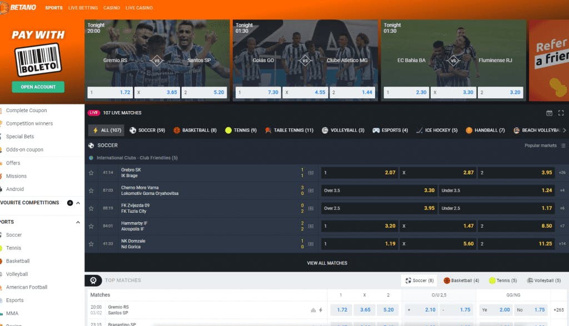
Task: Add a favourite competition with plus icon
Action: click(x=70, y=203)
